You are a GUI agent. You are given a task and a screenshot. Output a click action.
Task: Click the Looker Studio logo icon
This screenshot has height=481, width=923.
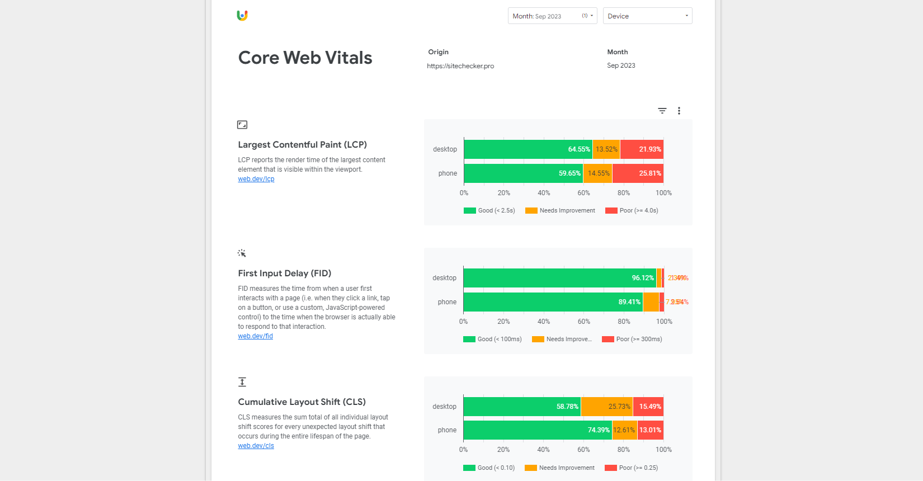tap(242, 16)
